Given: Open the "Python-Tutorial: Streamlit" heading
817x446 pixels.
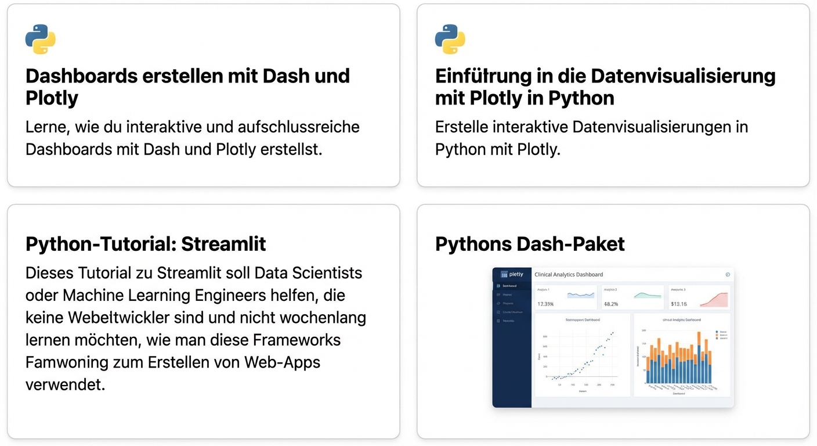Looking at the screenshot, I should tap(146, 244).
